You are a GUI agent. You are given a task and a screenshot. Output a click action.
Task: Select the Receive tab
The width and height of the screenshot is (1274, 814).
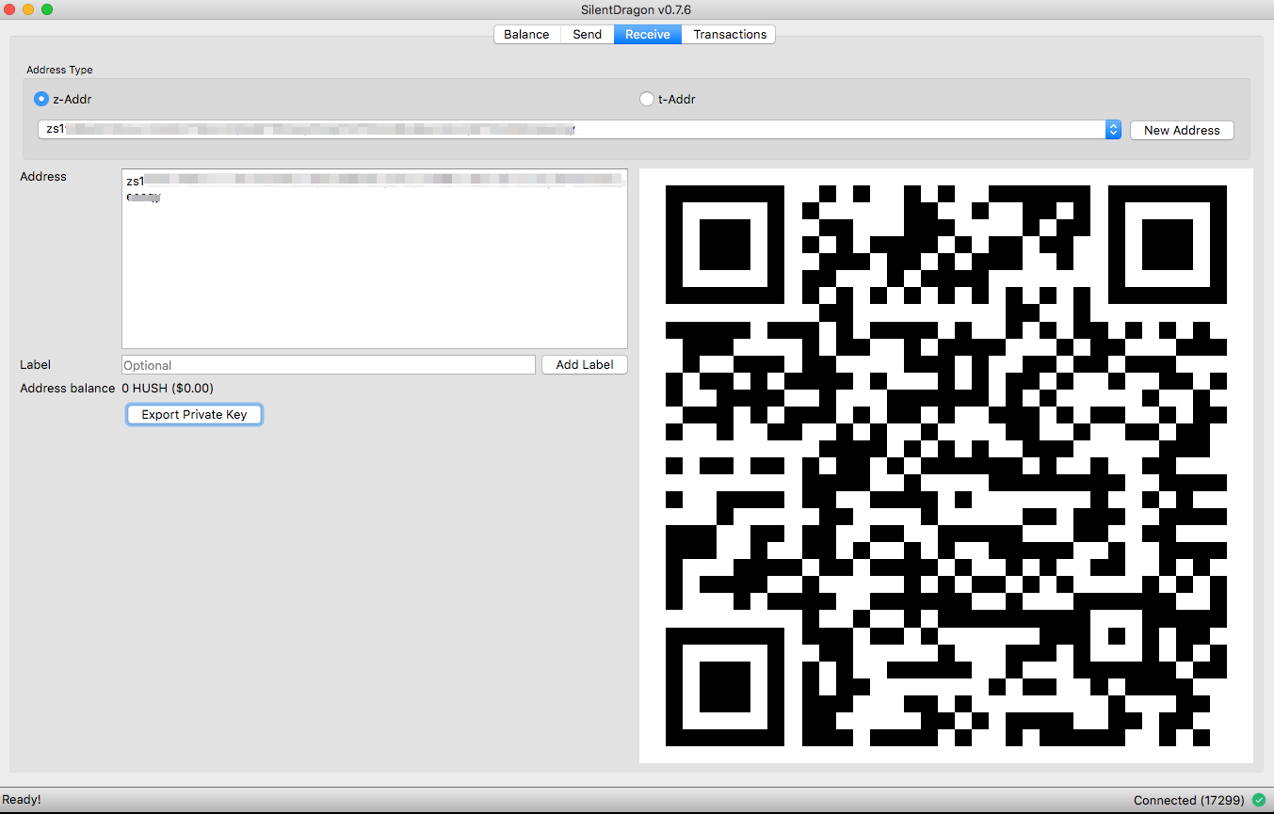click(x=648, y=34)
